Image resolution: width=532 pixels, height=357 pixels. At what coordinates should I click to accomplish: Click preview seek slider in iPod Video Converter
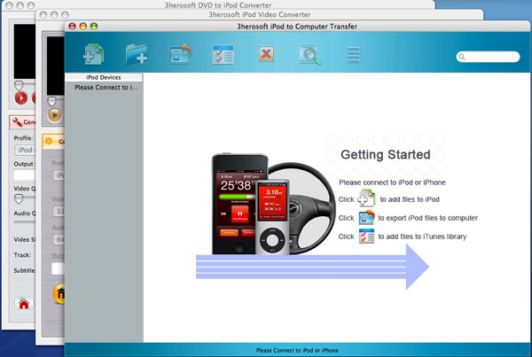coord(51,101)
